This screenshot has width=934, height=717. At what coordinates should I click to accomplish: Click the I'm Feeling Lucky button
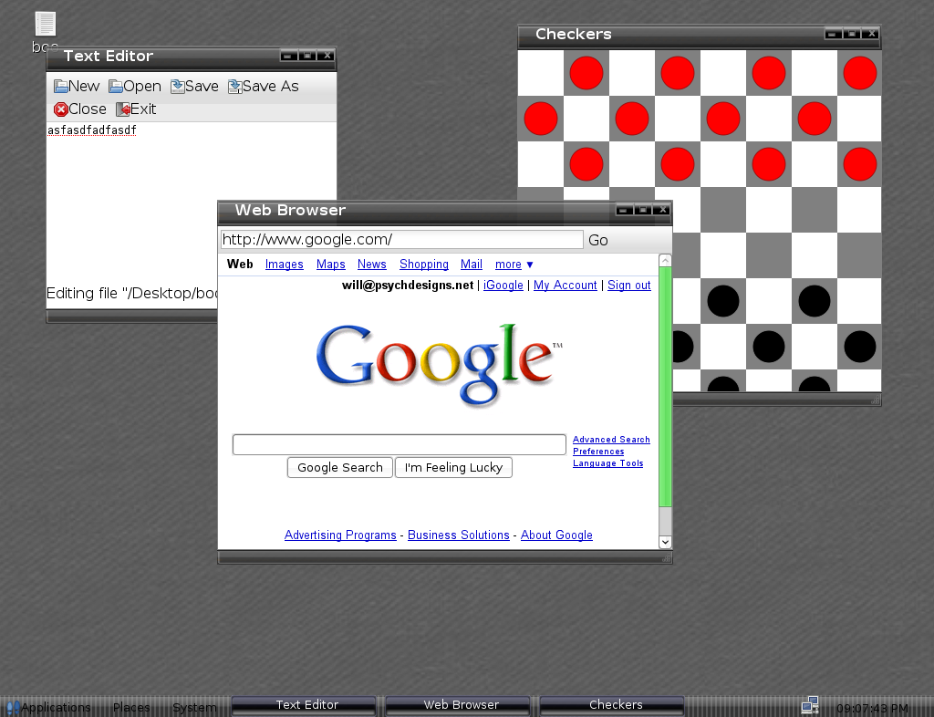click(454, 467)
